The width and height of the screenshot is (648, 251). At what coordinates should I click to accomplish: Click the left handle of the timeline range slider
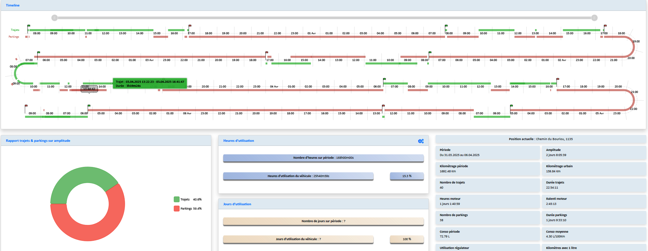(x=54, y=18)
